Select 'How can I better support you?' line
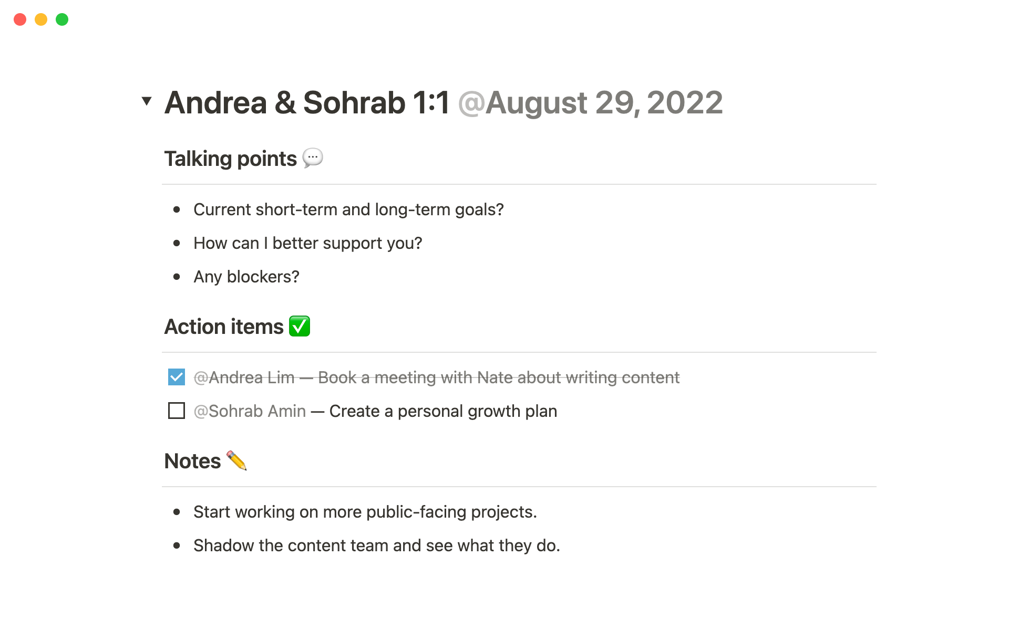The image size is (1009, 630). [x=307, y=243]
